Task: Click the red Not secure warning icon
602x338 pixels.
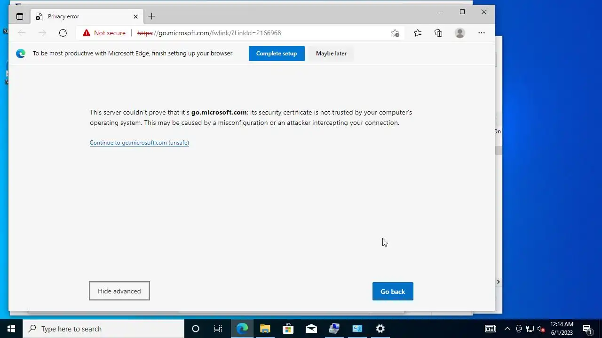Action: pyautogui.click(x=87, y=33)
